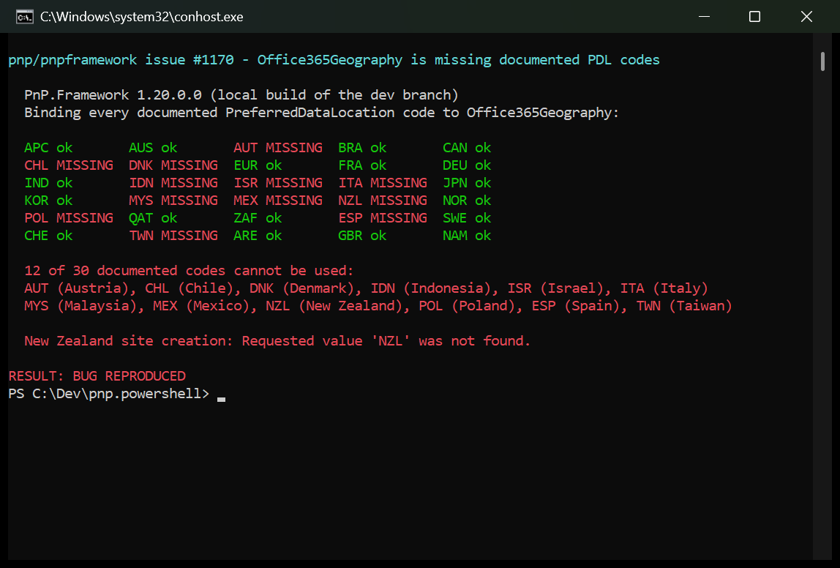This screenshot has height=568, width=840.
Task: Click the '12 of 30 documented codes' summary
Action: pos(189,271)
